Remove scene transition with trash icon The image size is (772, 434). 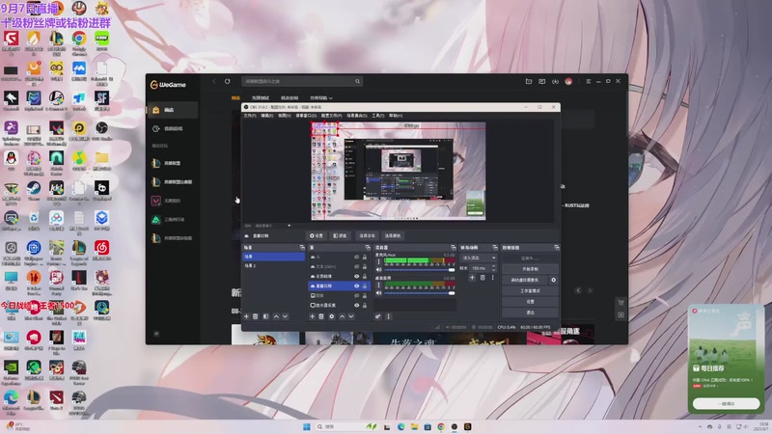pyautogui.click(x=482, y=278)
